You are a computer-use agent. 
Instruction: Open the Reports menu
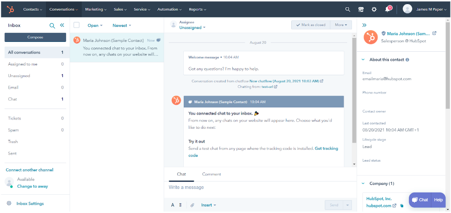coord(197,9)
